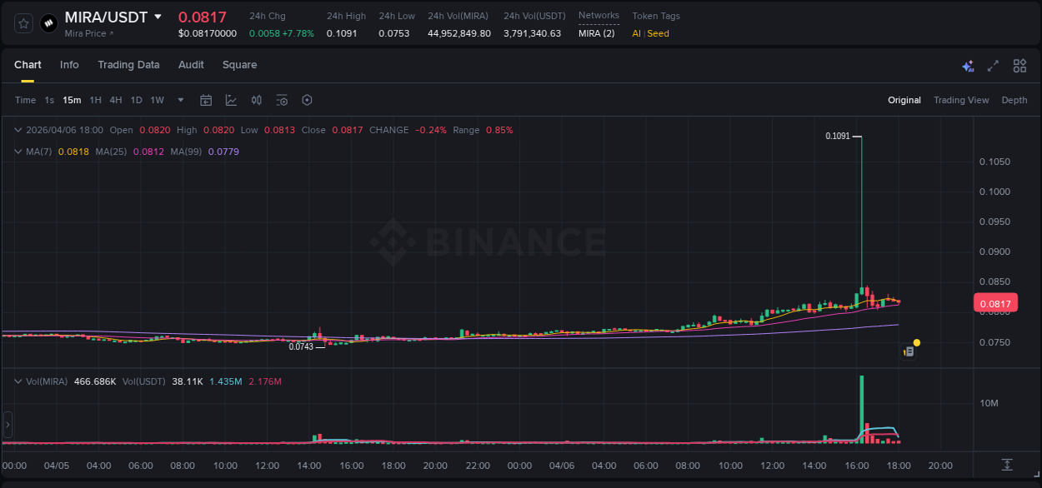Switch to Original chart view
The width and height of the screenshot is (1042, 488).
(904, 100)
